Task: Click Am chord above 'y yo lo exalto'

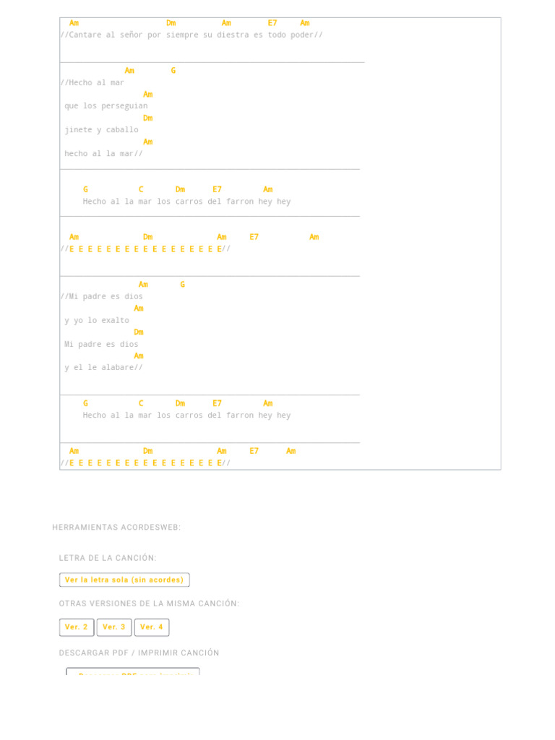Action: coord(139,309)
